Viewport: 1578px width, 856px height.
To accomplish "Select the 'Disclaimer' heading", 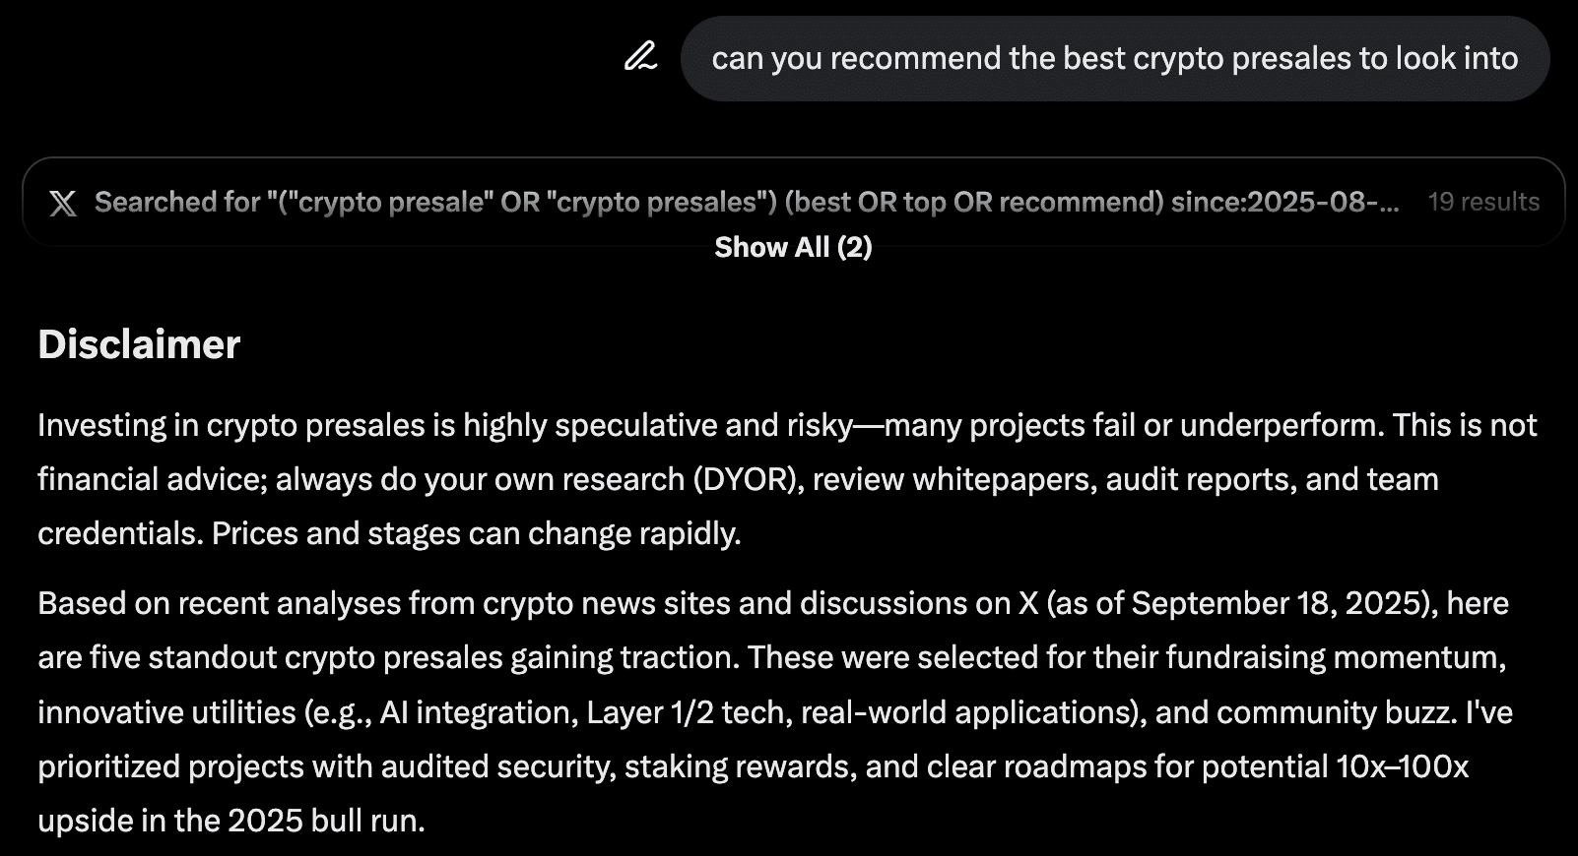I will [x=138, y=343].
